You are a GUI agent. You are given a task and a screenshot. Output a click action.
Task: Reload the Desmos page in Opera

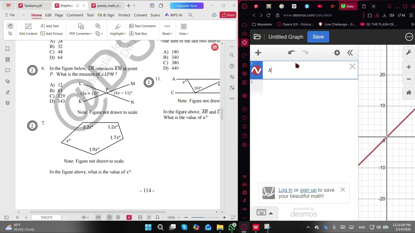coord(268,15)
